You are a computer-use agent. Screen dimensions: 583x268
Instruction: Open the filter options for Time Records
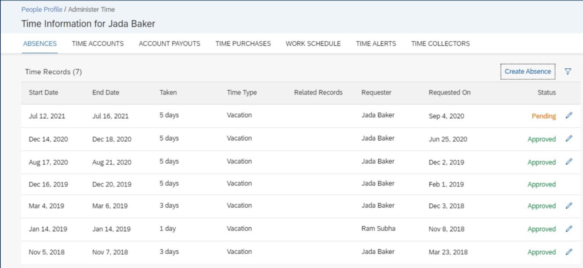(x=568, y=71)
